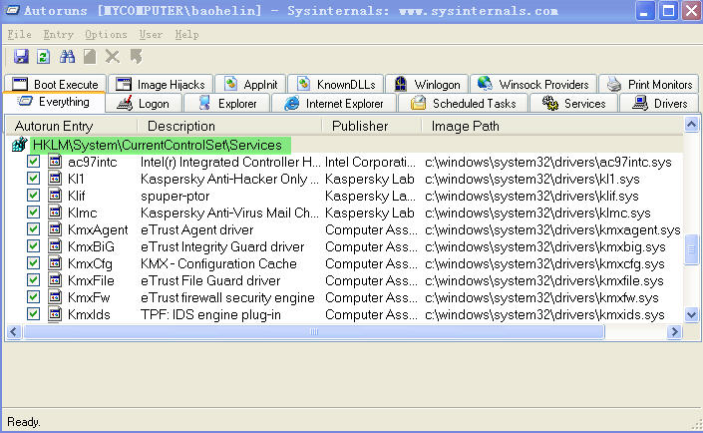The image size is (703, 433).
Task: Click the Delete X toolbar icon
Action: (112, 57)
